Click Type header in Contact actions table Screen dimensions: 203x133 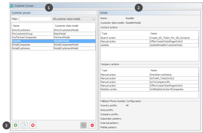tap(125, 33)
